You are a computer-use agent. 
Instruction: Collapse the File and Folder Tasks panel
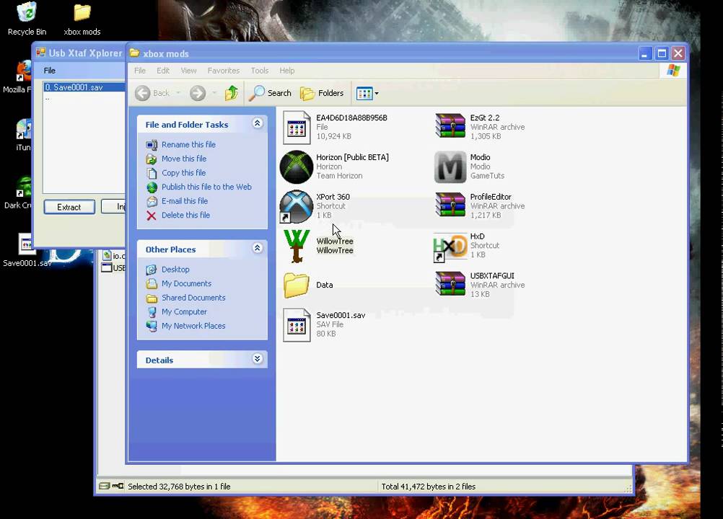click(258, 123)
